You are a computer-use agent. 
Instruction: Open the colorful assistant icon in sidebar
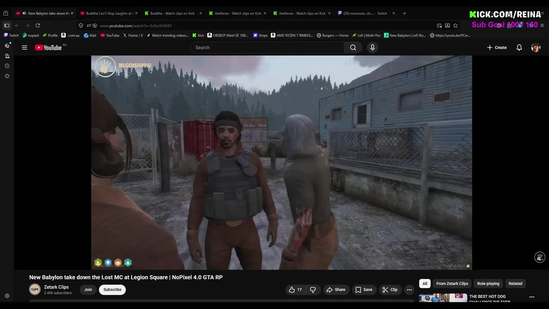point(7,45)
